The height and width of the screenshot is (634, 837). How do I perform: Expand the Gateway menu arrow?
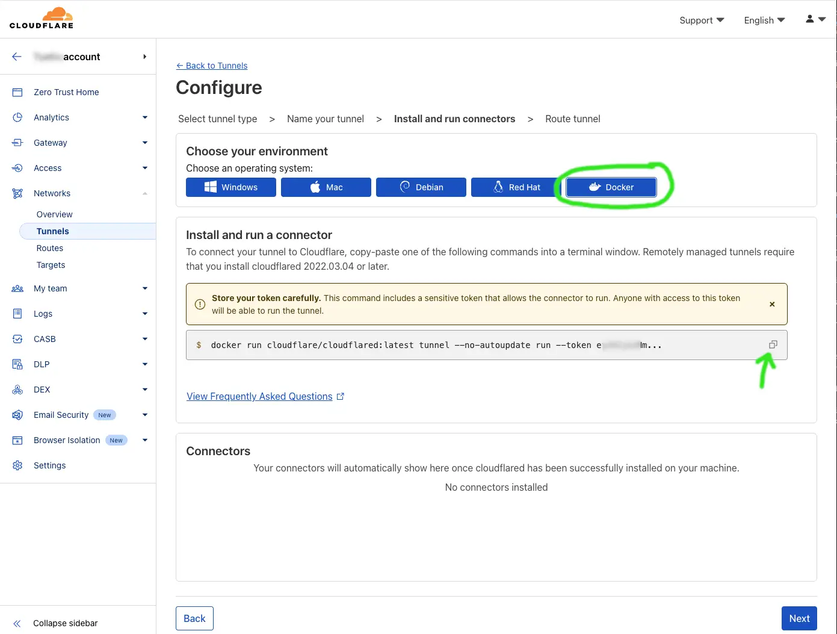pos(144,143)
